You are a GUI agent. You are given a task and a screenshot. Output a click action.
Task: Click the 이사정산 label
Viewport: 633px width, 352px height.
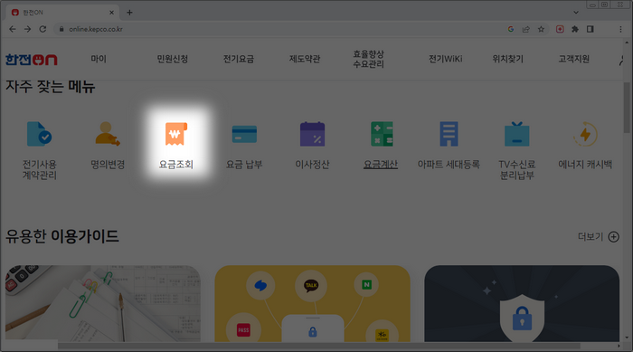coord(313,165)
